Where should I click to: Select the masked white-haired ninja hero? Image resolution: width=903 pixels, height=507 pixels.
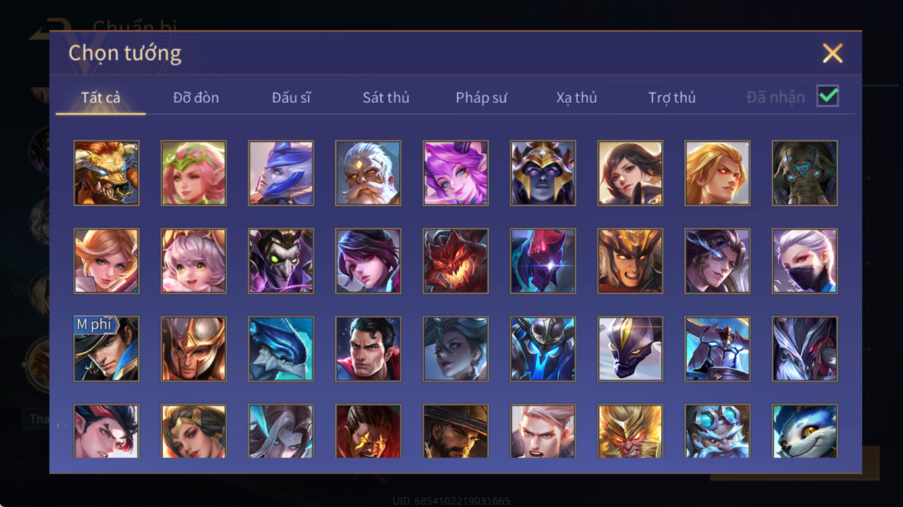[805, 261]
